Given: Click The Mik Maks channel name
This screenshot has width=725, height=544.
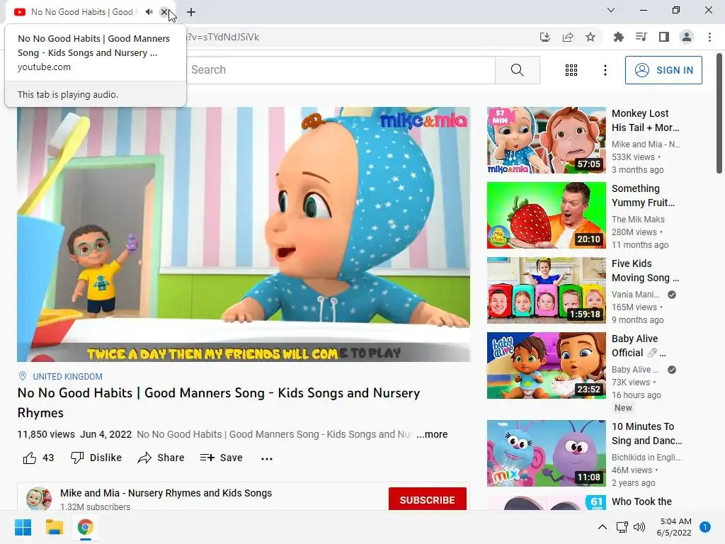Looking at the screenshot, I should (x=638, y=220).
